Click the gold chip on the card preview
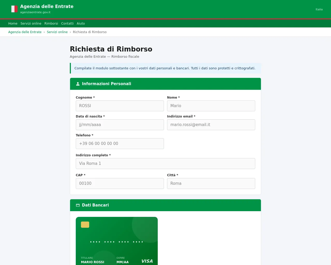 [85, 225]
